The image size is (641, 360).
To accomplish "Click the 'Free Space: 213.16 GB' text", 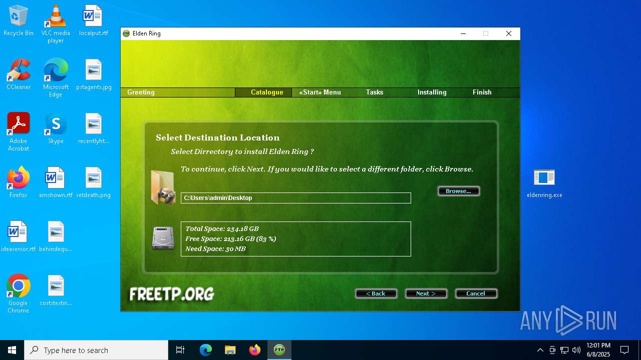I will click(x=231, y=239).
